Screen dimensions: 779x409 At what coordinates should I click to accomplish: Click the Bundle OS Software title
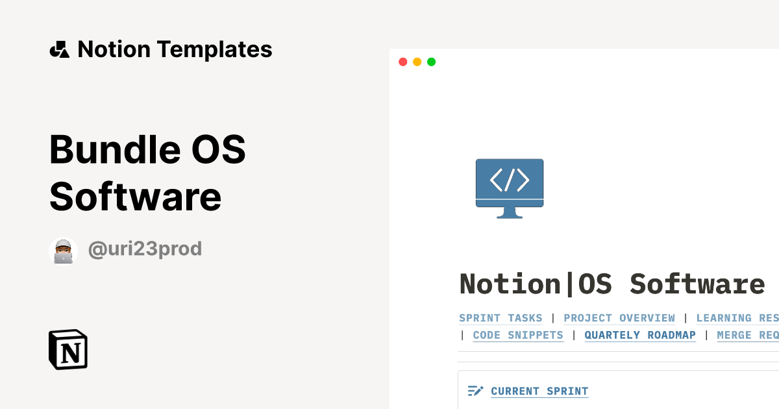[147, 172]
